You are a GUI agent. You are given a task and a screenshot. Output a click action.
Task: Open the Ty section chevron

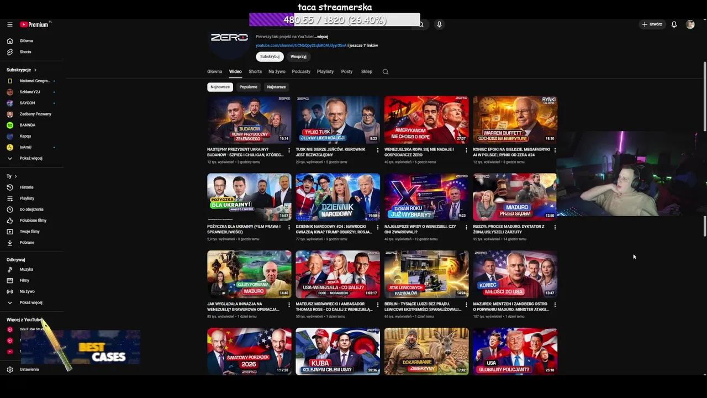click(x=15, y=176)
